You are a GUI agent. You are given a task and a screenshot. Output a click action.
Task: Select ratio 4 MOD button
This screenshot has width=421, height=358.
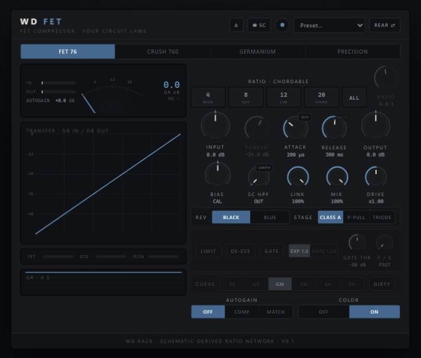(x=208, y=97)
